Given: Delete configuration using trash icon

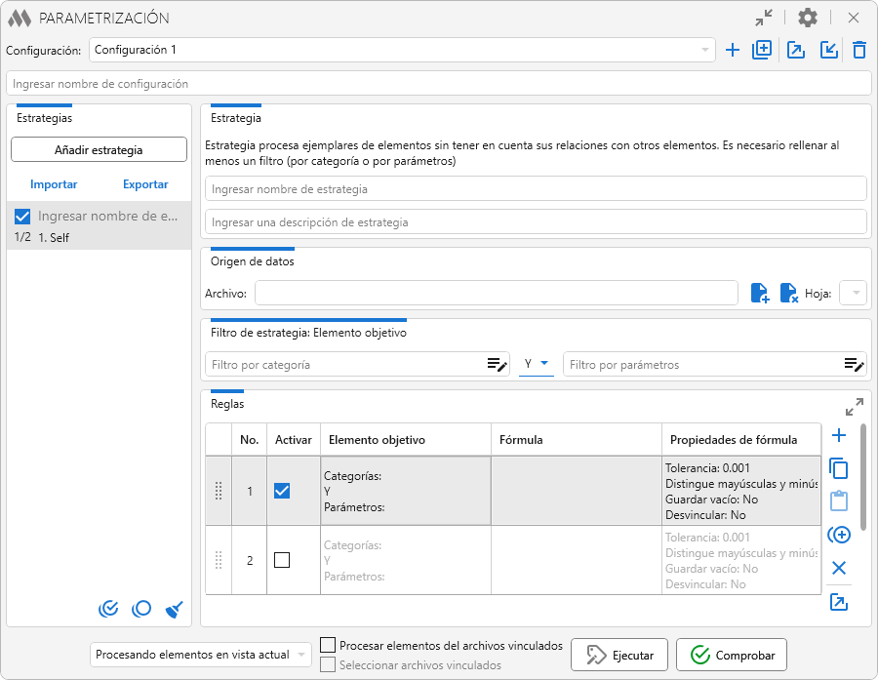Looking at the screenshot, I should pyautogui.click(x=859, y=50).
